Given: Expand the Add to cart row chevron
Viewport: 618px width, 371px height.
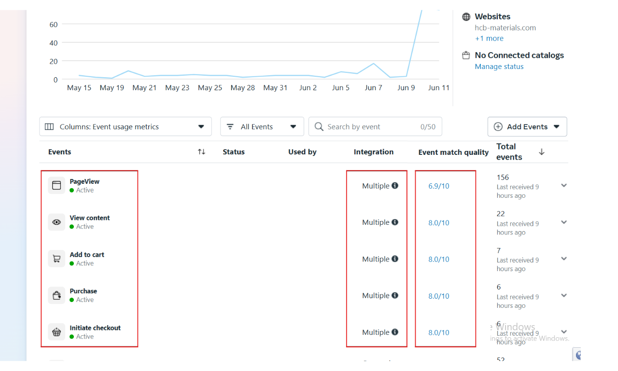Looking at the screenshot, I should point(563,259).
